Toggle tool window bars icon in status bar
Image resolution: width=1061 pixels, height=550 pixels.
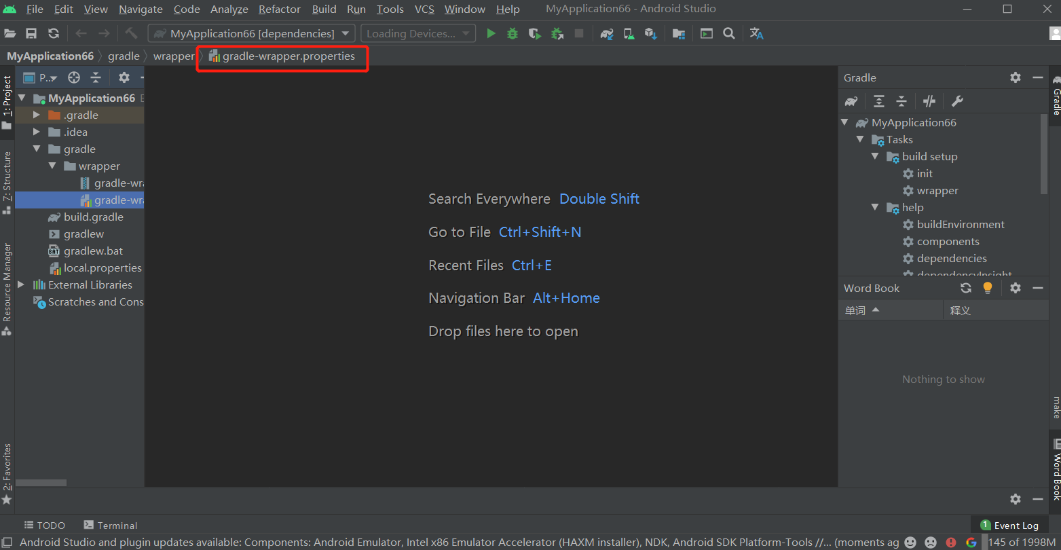[x=7, y=543]
